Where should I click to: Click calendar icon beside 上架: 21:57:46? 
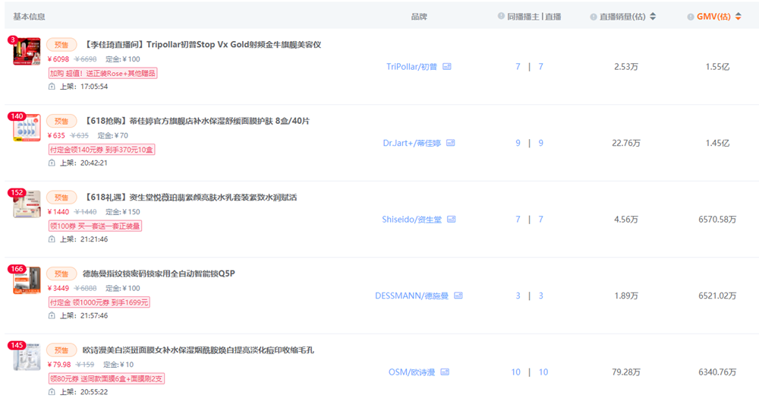click(52, 315)
